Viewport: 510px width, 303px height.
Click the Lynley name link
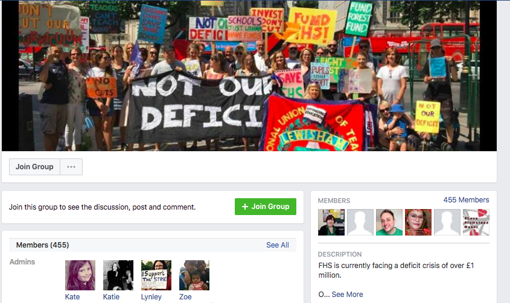point(151,296)
